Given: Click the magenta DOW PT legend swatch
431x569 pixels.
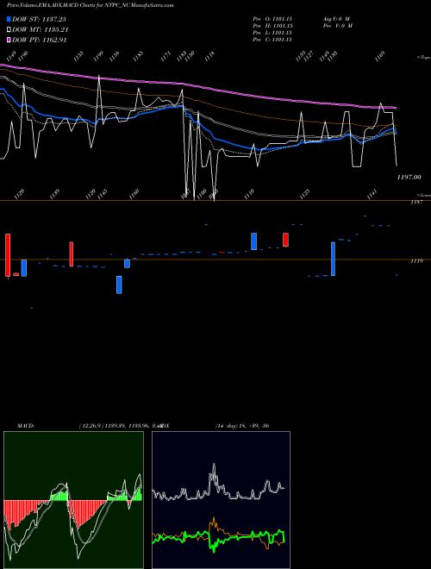Looking at the screenshot, I should (9, 41).
